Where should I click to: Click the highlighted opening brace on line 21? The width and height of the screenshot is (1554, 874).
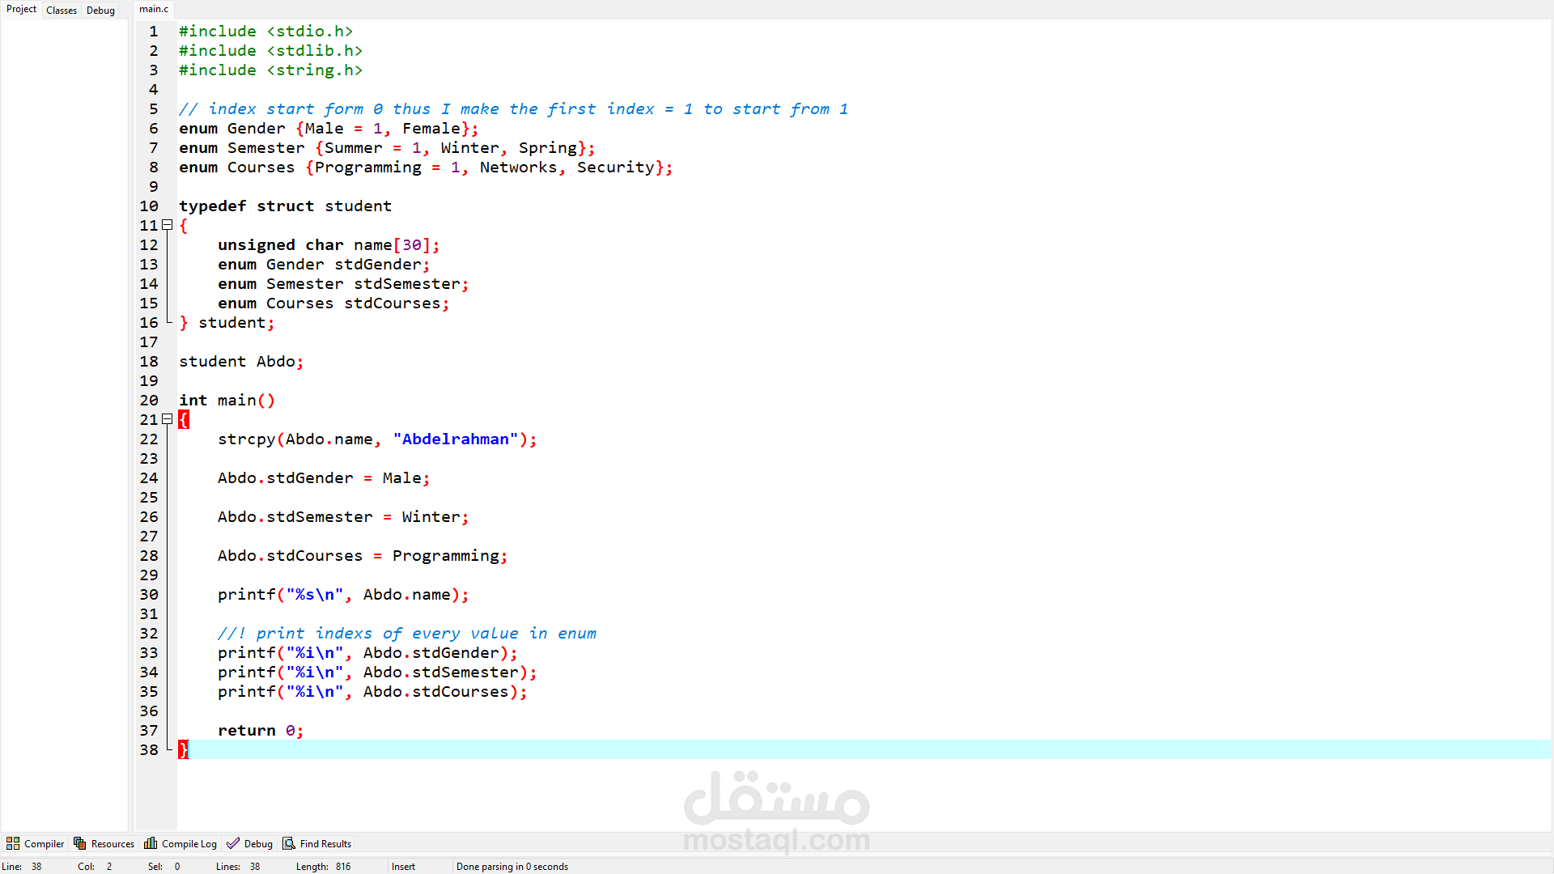[184, 419]
